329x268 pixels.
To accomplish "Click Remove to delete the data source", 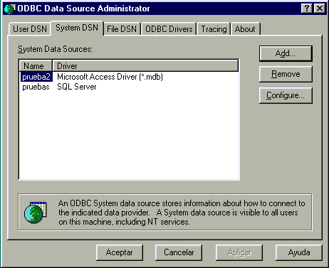I will pos(286,74).
